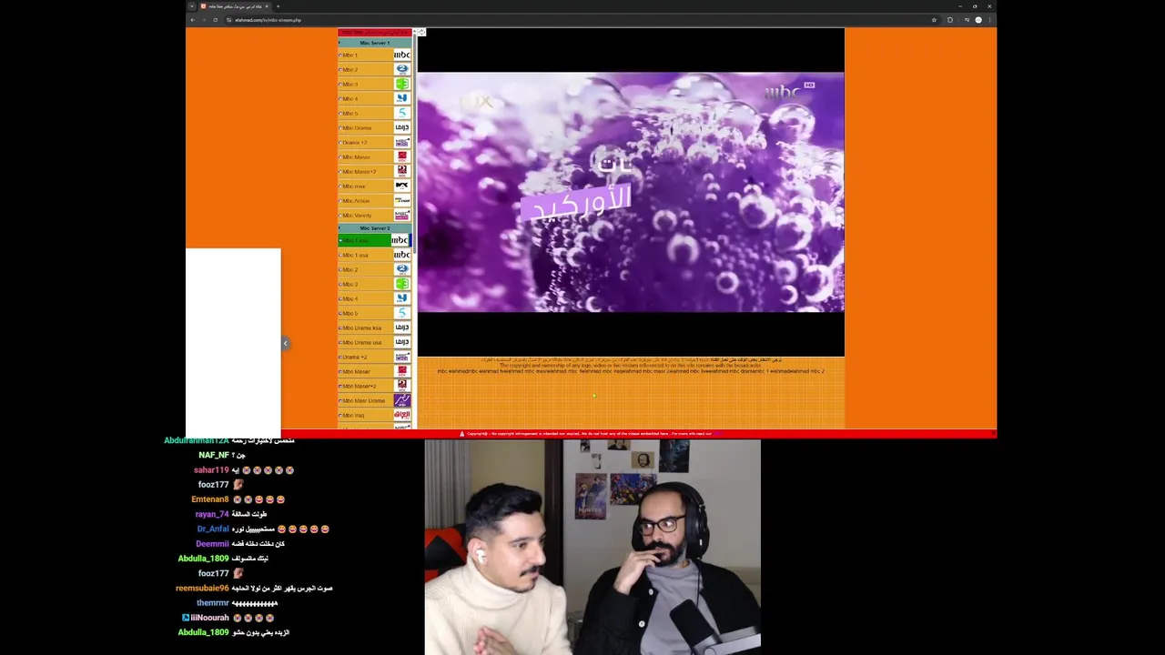Click the 'Mbc Drama usa' row text
Viewport: 1165px width, 655px height.
(x=362, y=343)
